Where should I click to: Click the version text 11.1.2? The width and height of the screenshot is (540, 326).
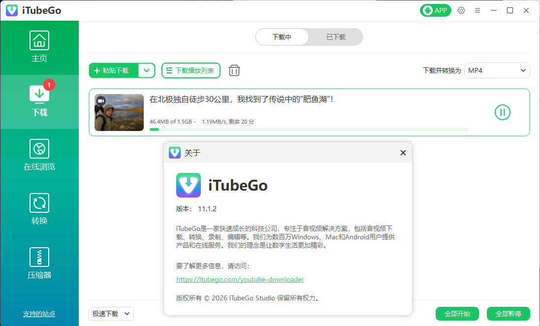click(x=207, y=209)
